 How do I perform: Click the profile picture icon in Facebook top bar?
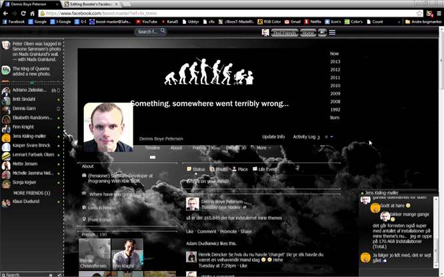click(265, 33)
